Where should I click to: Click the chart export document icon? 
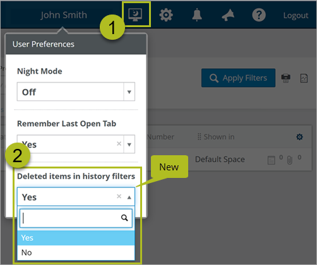pos(304,78)
